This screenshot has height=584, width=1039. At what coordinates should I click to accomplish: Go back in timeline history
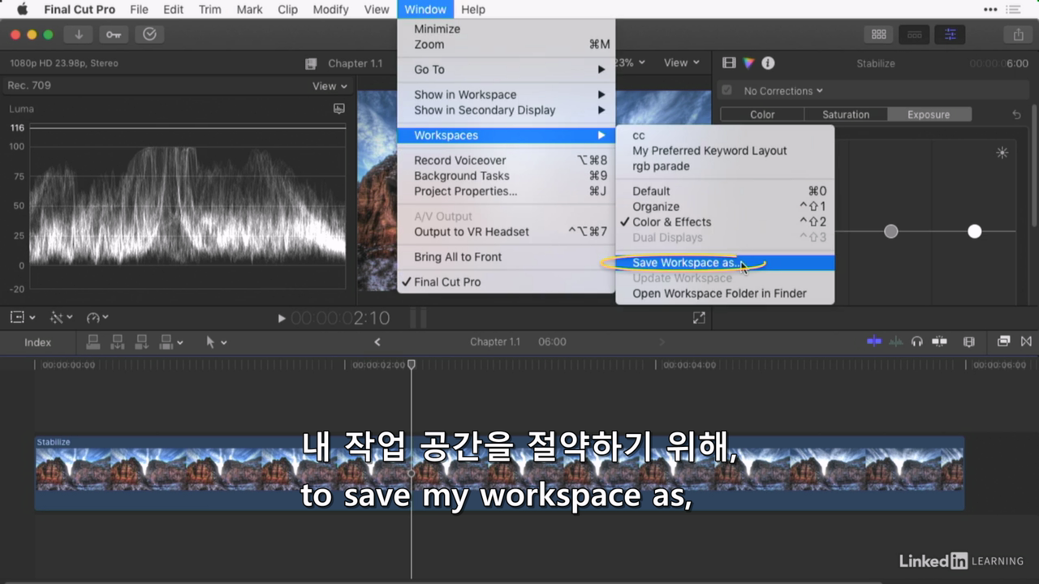tap(377, 342)
